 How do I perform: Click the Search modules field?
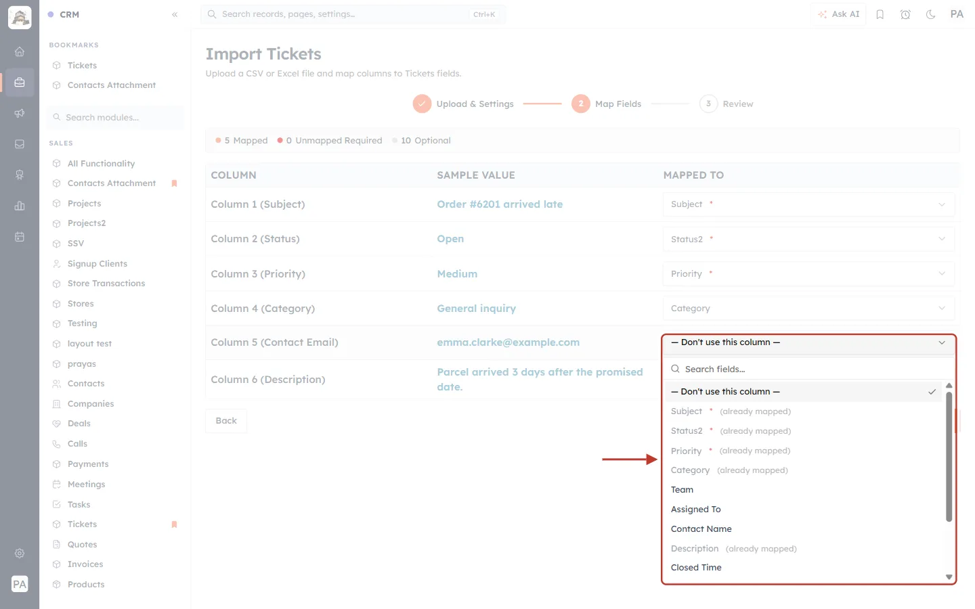tap(115, 118)
